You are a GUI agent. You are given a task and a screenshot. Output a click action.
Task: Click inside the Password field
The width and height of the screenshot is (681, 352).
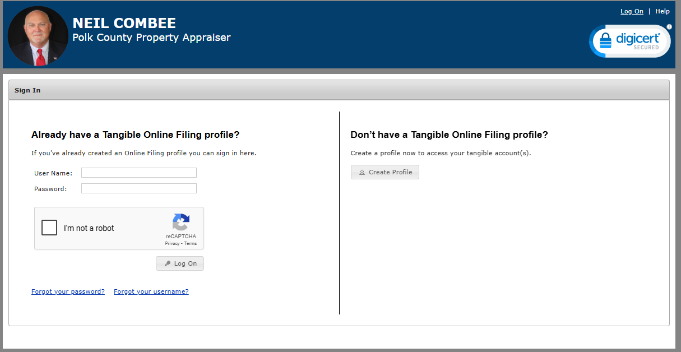coord(138,188)
